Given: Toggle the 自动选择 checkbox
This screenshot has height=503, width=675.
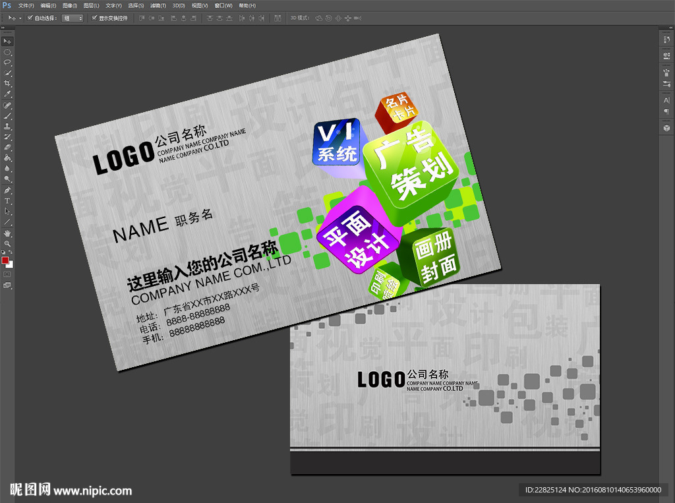Looking at the screenshot, I should [30, 18].
